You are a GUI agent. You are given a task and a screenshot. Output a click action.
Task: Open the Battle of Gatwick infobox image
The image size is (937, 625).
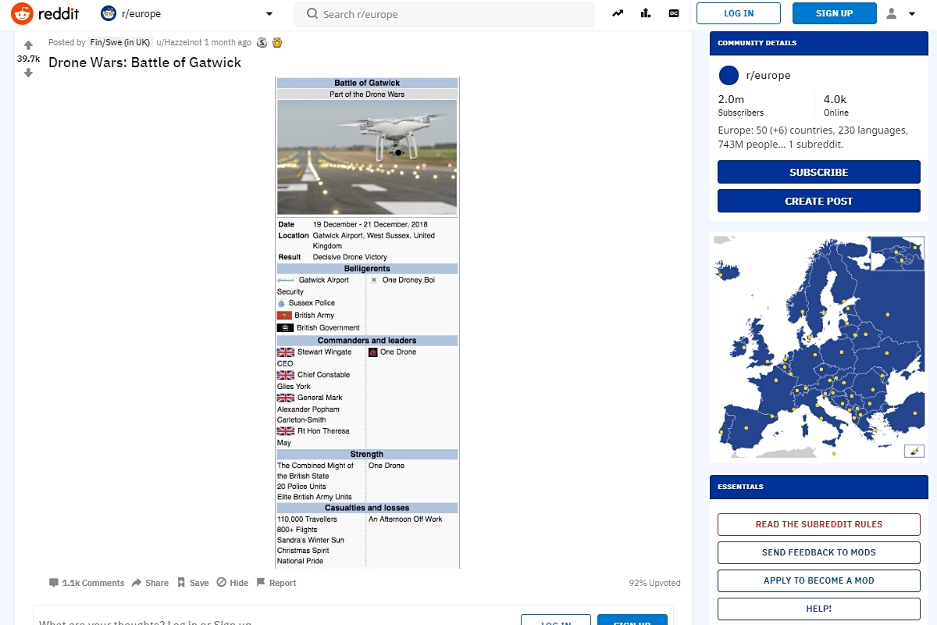(x=368, y=322)
